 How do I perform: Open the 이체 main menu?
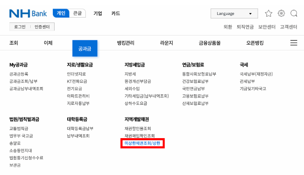48,43
